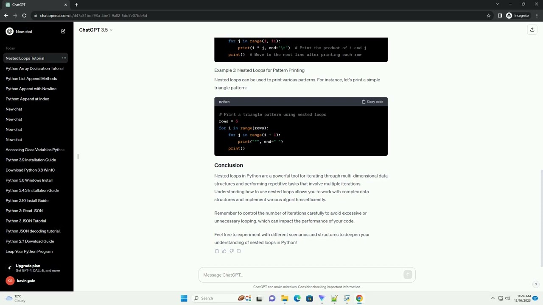Go back using the browser back arrow

[x=6, y=16]
